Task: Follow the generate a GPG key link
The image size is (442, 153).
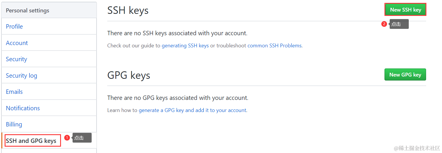Action: pyautogui.click(x=193, y=110)
